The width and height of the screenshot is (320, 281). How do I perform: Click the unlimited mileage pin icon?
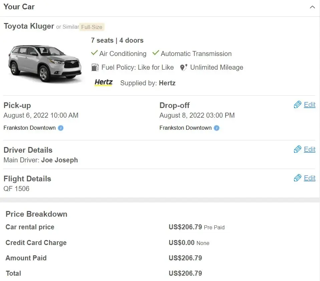click(183, 68)
